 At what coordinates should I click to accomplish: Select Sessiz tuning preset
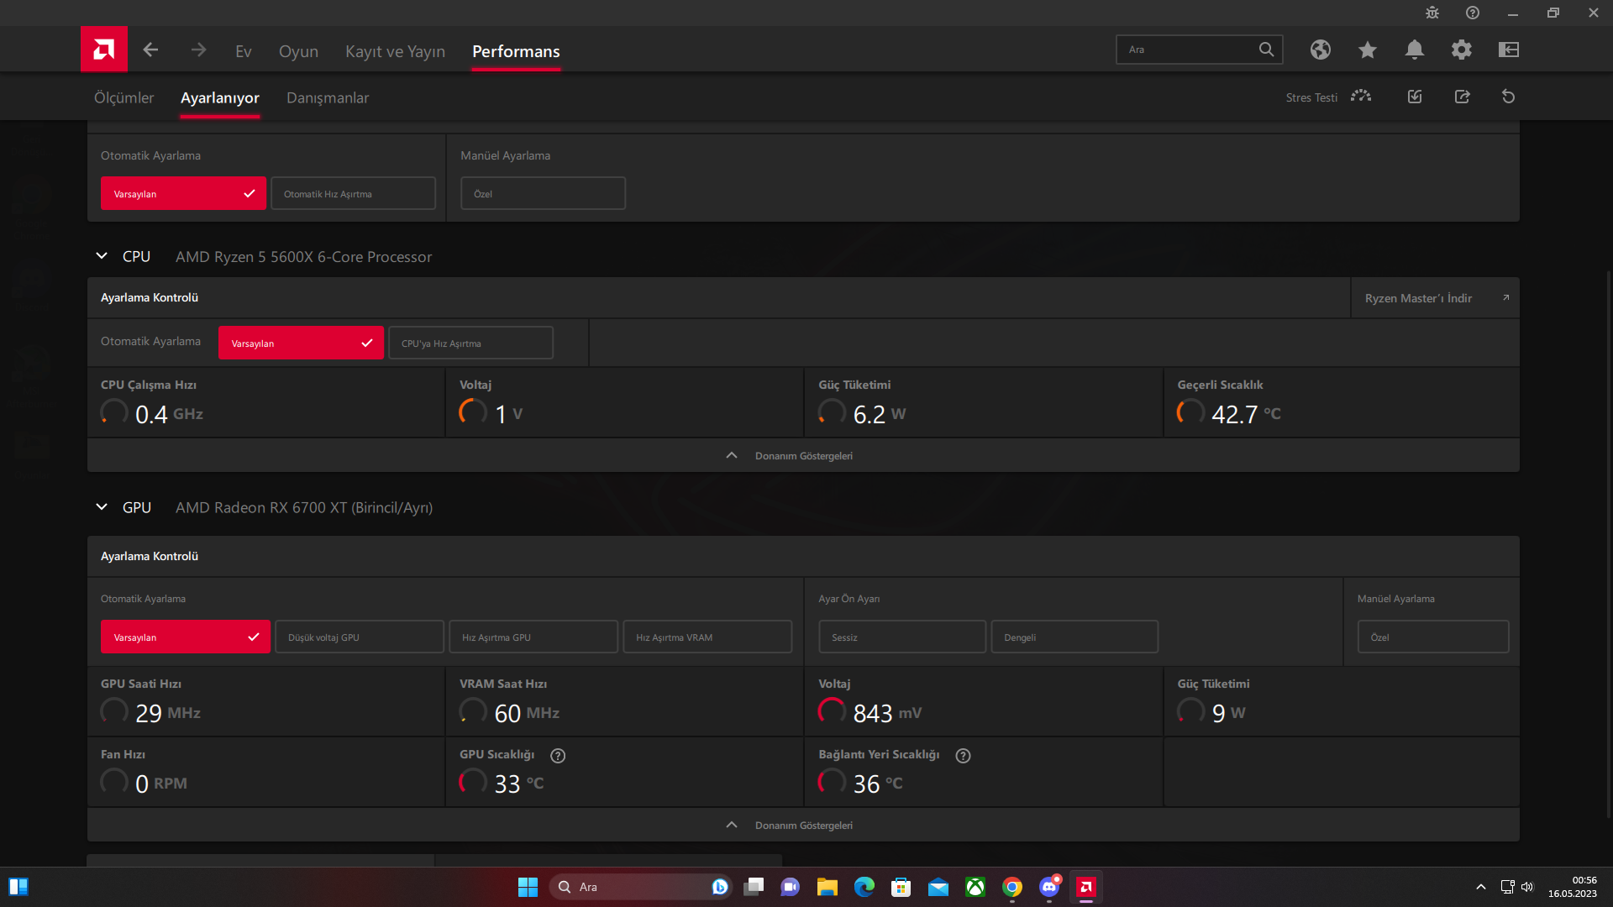[x=902, y=637]
